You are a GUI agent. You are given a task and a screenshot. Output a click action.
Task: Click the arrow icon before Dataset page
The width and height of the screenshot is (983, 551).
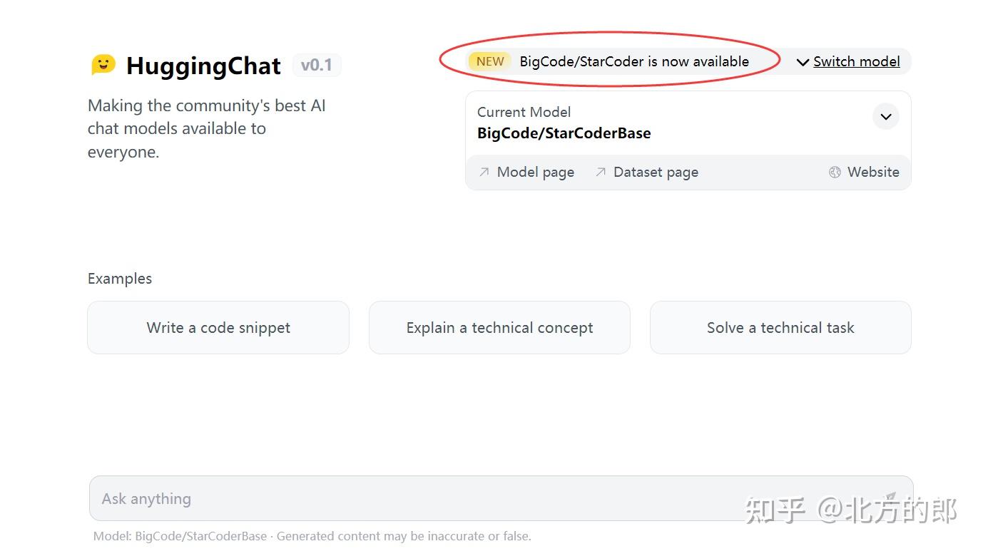click(x=601, y=172)
